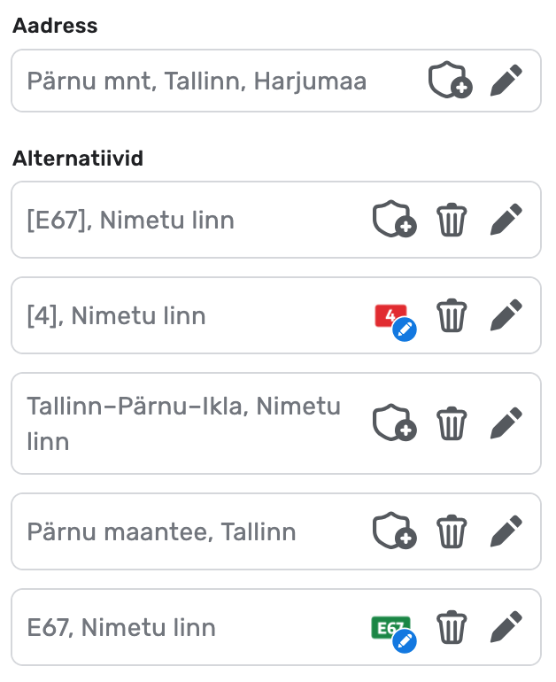Delete the Tallinn–Pärnu–Ikla alternative

pyautogui.click(x=452, y=423)
